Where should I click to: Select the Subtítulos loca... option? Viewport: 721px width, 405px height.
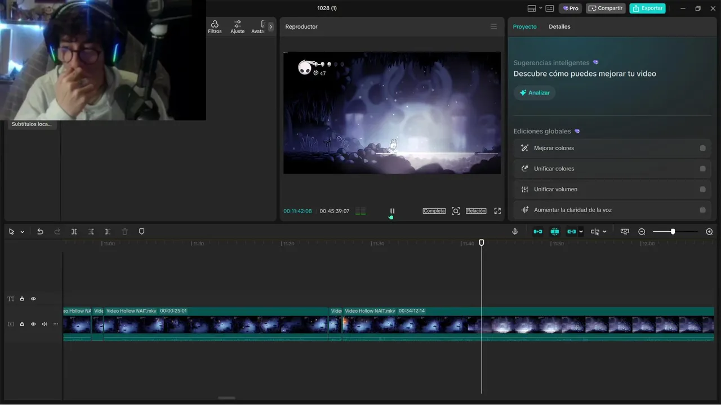click(32, 124)
